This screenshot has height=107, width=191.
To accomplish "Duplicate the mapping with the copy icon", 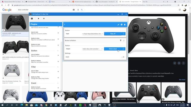I will 121,25.
